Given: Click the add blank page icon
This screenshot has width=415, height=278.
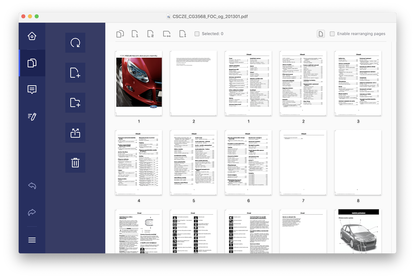Looking at the screenshot, I should pyautogui.click(x=75, y=73).
